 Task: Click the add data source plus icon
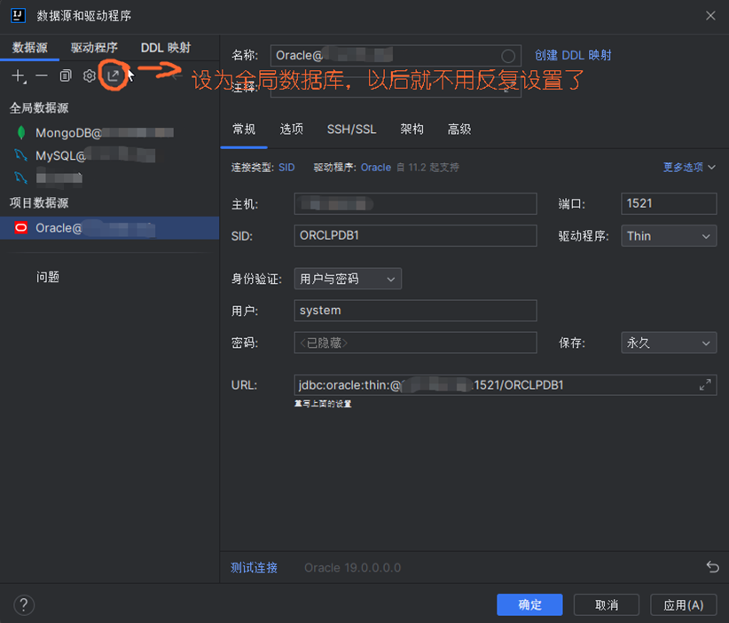(18, 76)
